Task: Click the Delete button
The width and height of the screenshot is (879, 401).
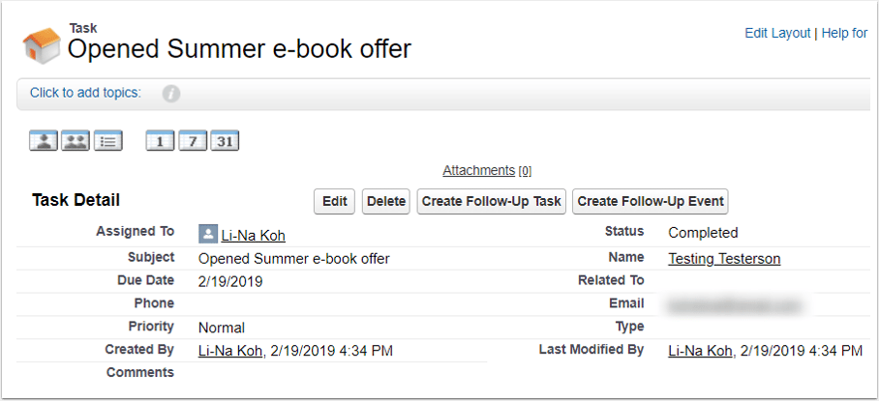Action: tap(386, 201)
